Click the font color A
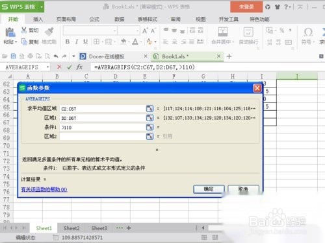325x243 pixels. click(135, 41)
